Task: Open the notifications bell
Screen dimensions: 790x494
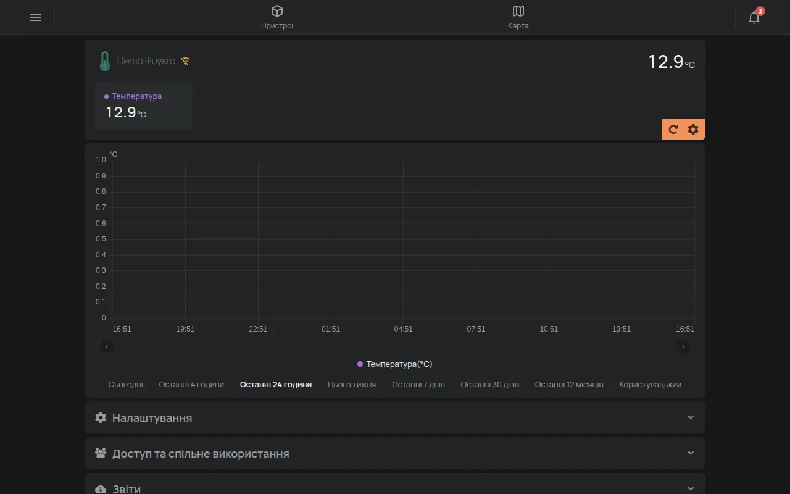Action: [754, 17]
